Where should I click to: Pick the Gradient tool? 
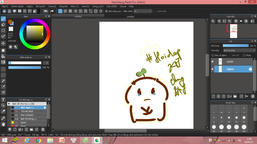3,62
